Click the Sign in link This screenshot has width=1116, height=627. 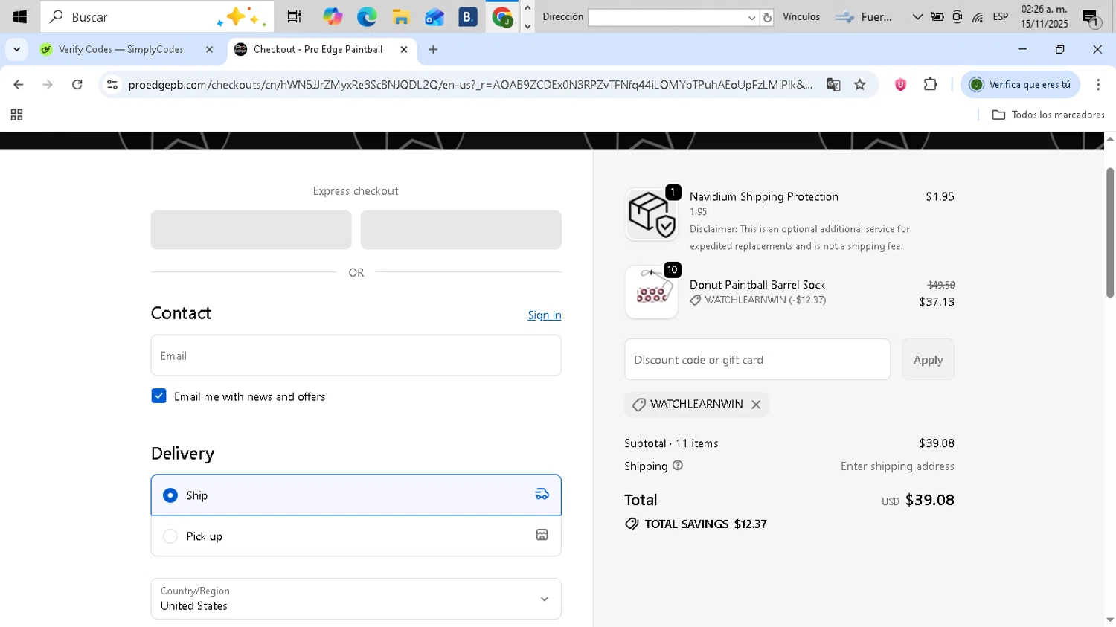pyautogui.click(x=544, y=315)
